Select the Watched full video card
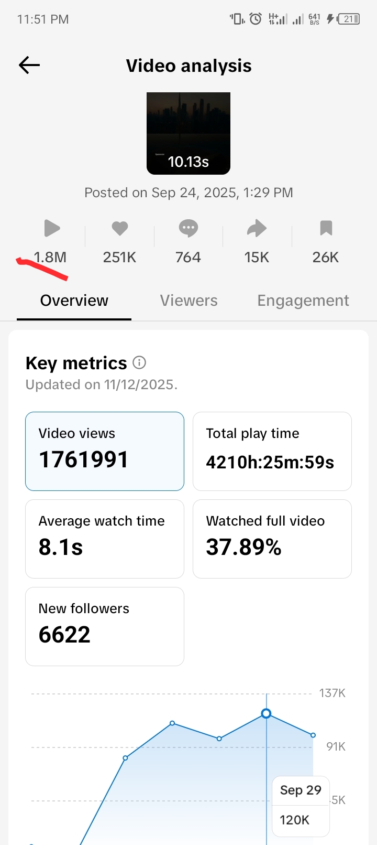 coord(272,539)
